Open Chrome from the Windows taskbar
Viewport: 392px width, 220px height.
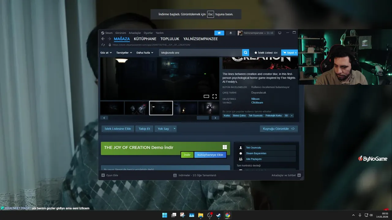[228, 215]
